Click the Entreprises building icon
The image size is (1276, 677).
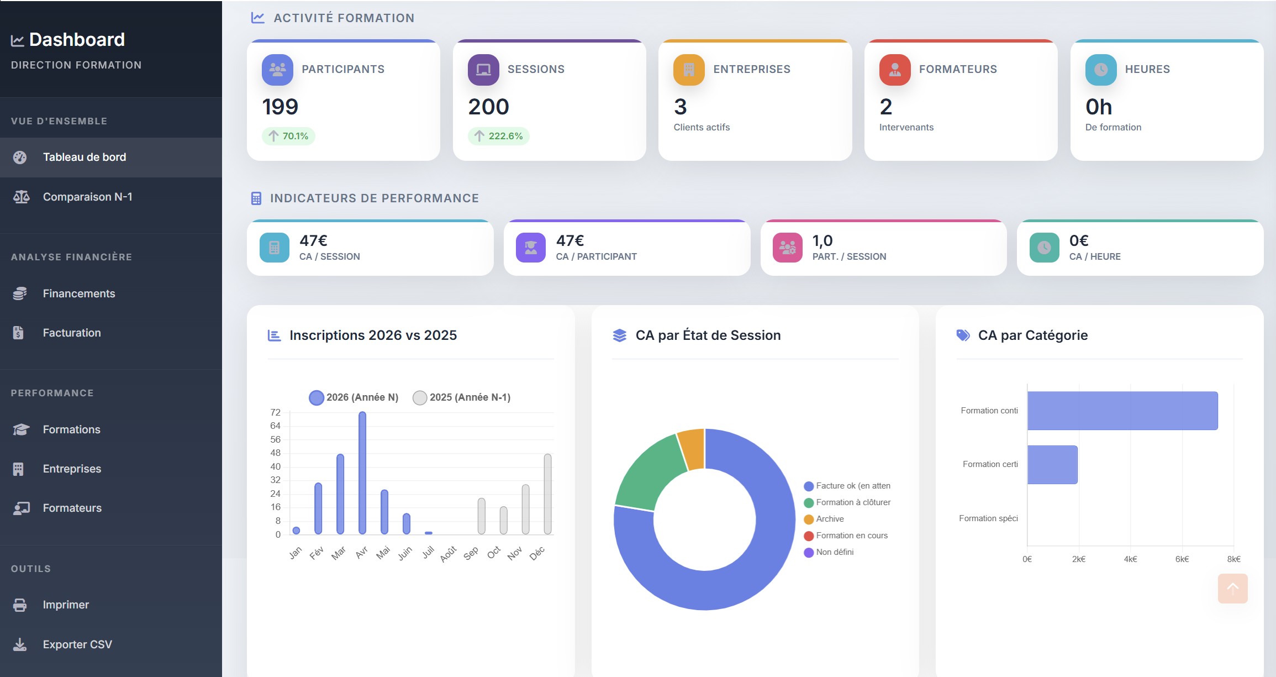tap(688, 70)
